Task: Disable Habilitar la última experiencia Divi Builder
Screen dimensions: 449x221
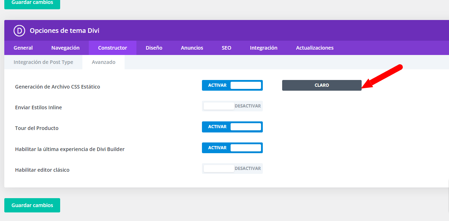Action: [x=232, y=148]
